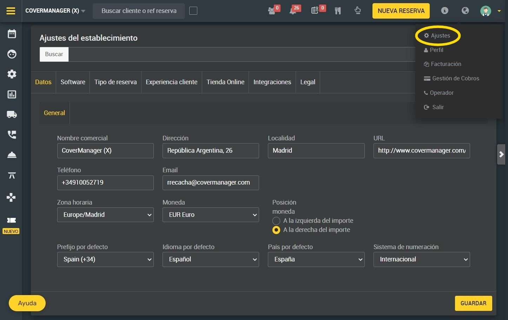The height and width of the screenshot is (320, 508).
Task: Expand the Sistema de numeración dropdown
Action: [x=422, y=259]
